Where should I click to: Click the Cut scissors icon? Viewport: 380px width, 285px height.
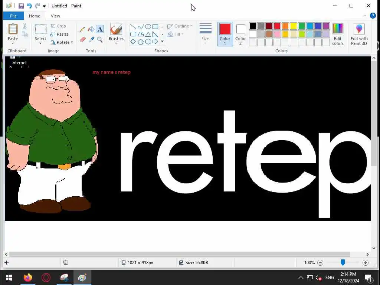(x=25, y=26)
